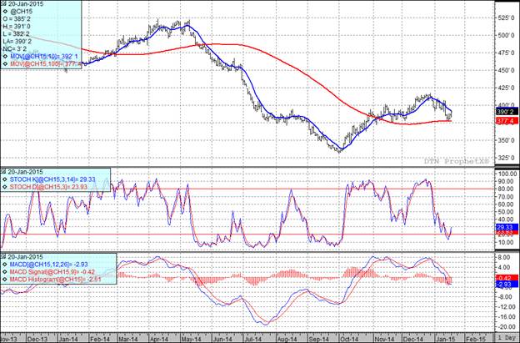Click the Jun-14 month on the time axis

[222, 340]
